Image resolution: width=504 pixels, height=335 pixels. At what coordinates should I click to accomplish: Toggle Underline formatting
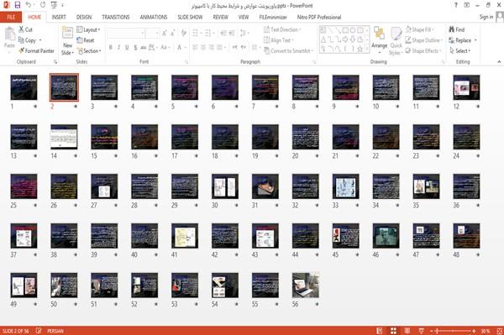pyautogui.click(x=127, y=48)
